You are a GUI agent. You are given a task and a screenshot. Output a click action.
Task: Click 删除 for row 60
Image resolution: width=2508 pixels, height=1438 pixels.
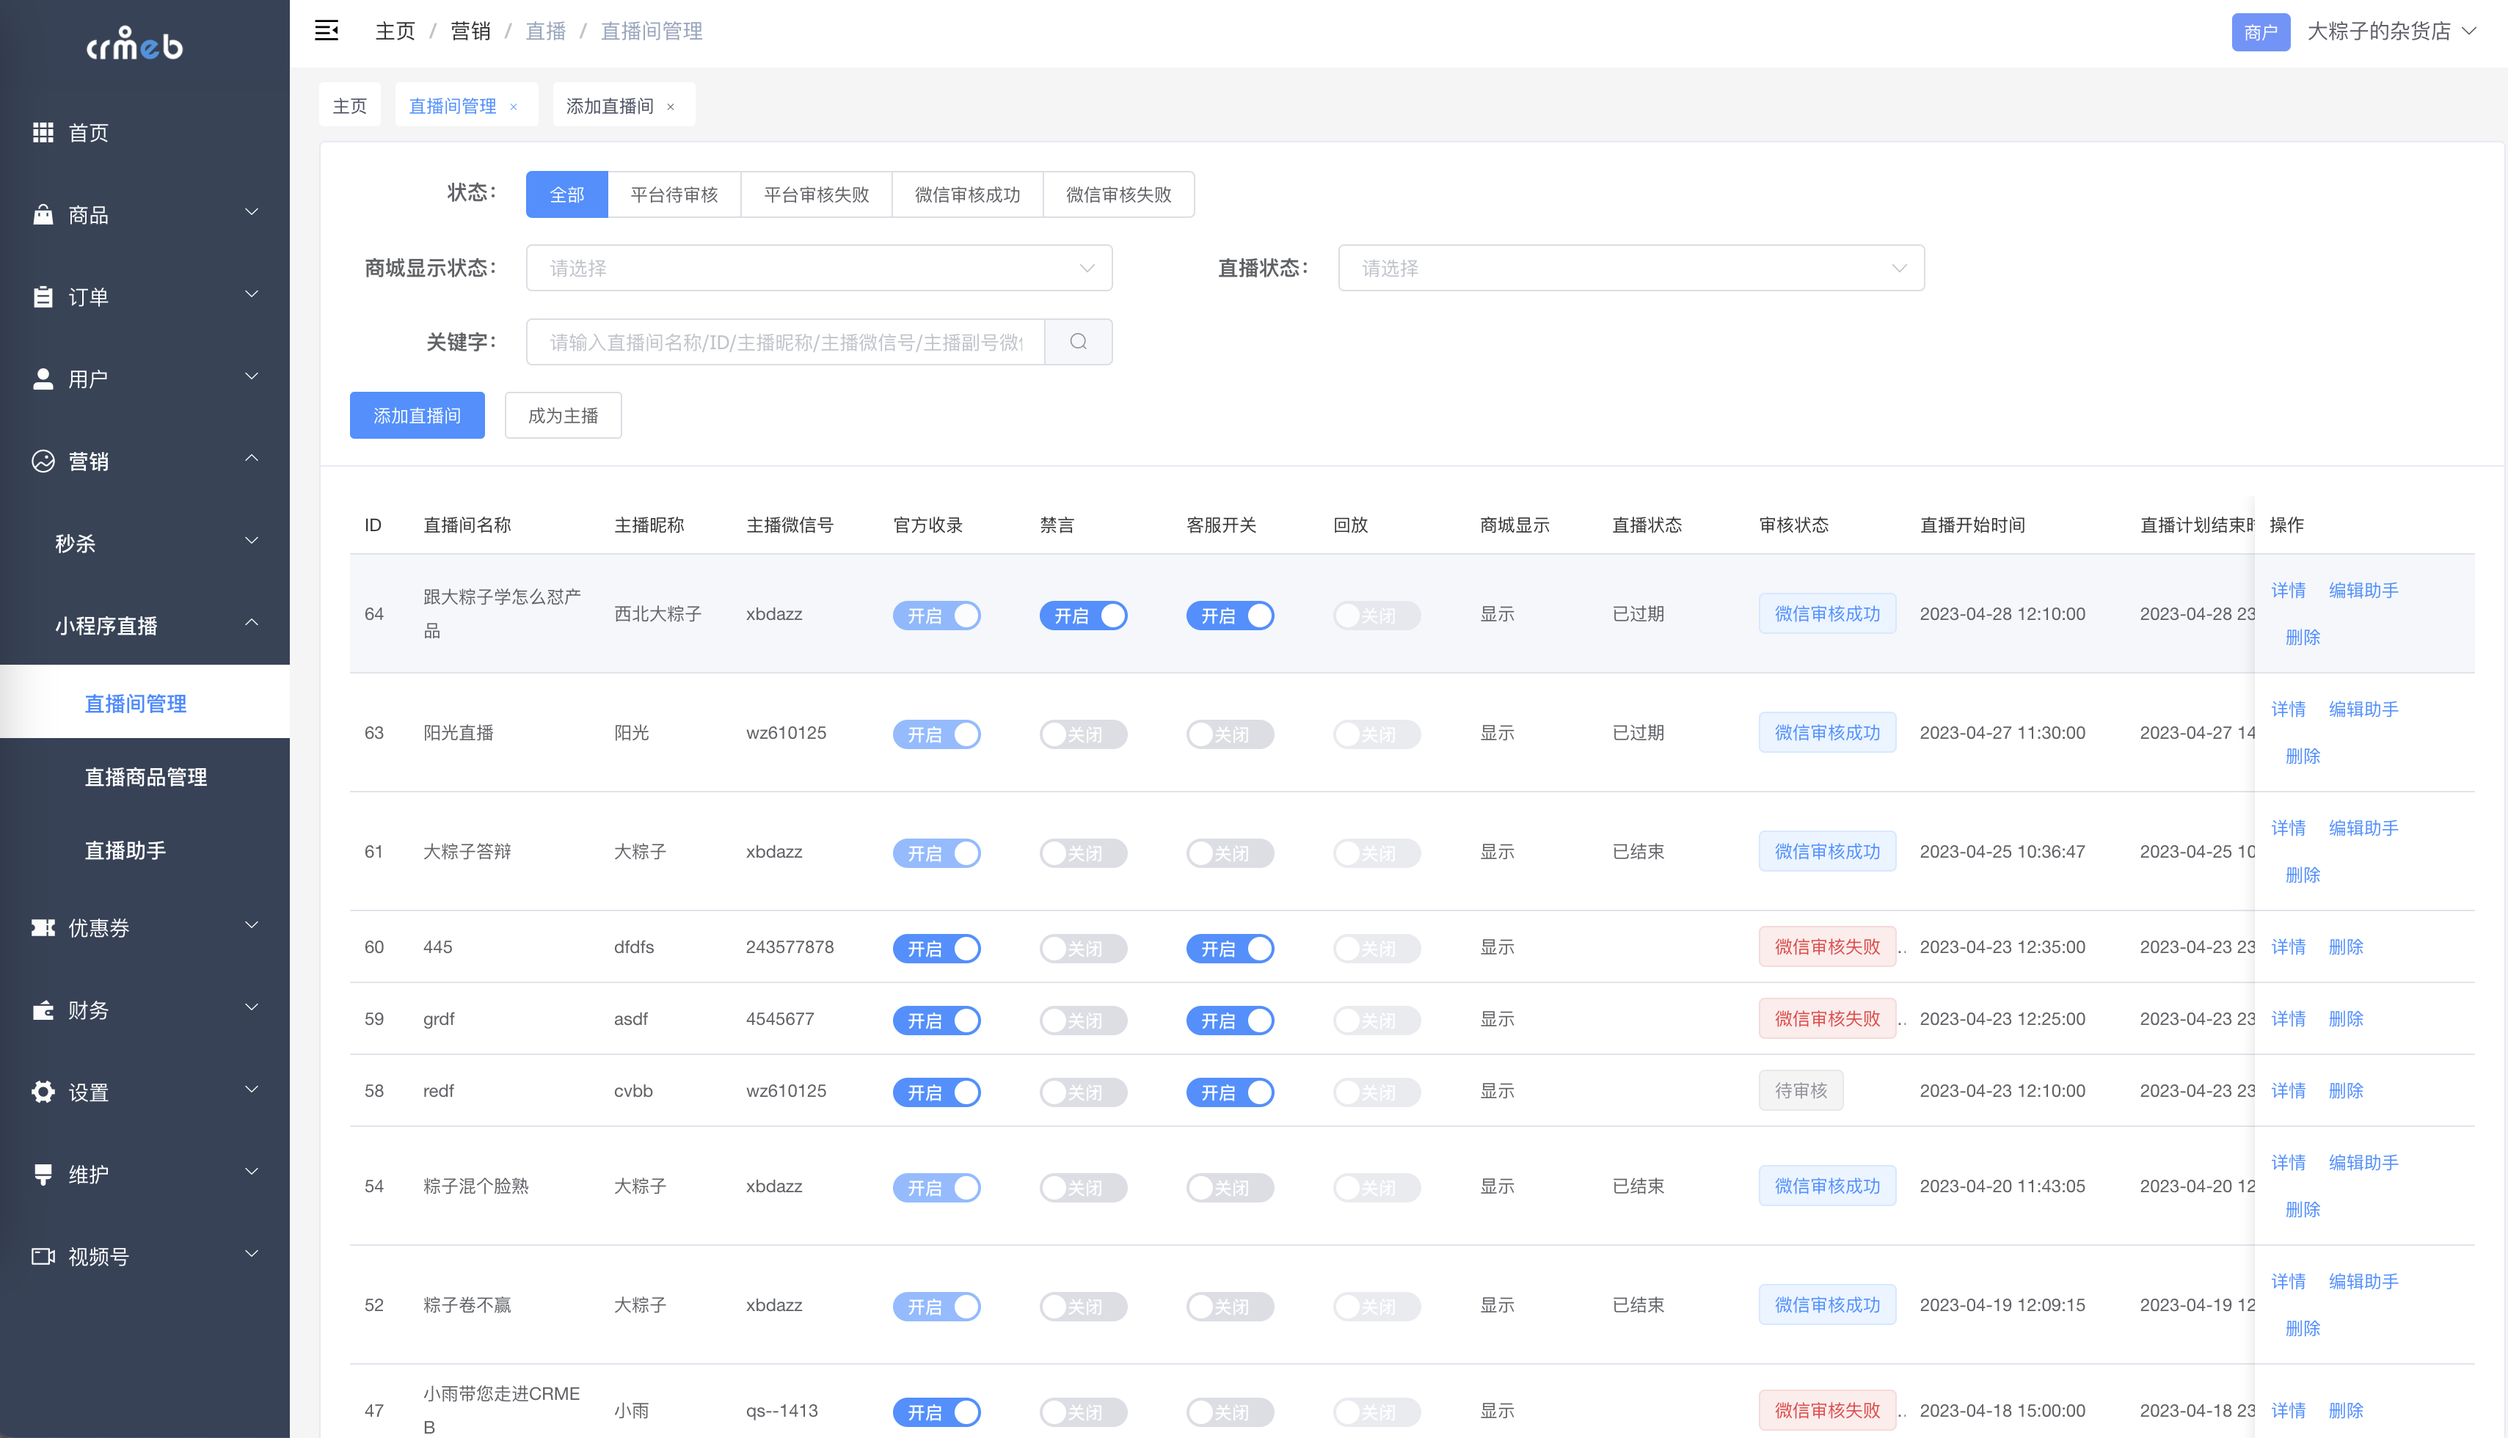(2346, 947)
